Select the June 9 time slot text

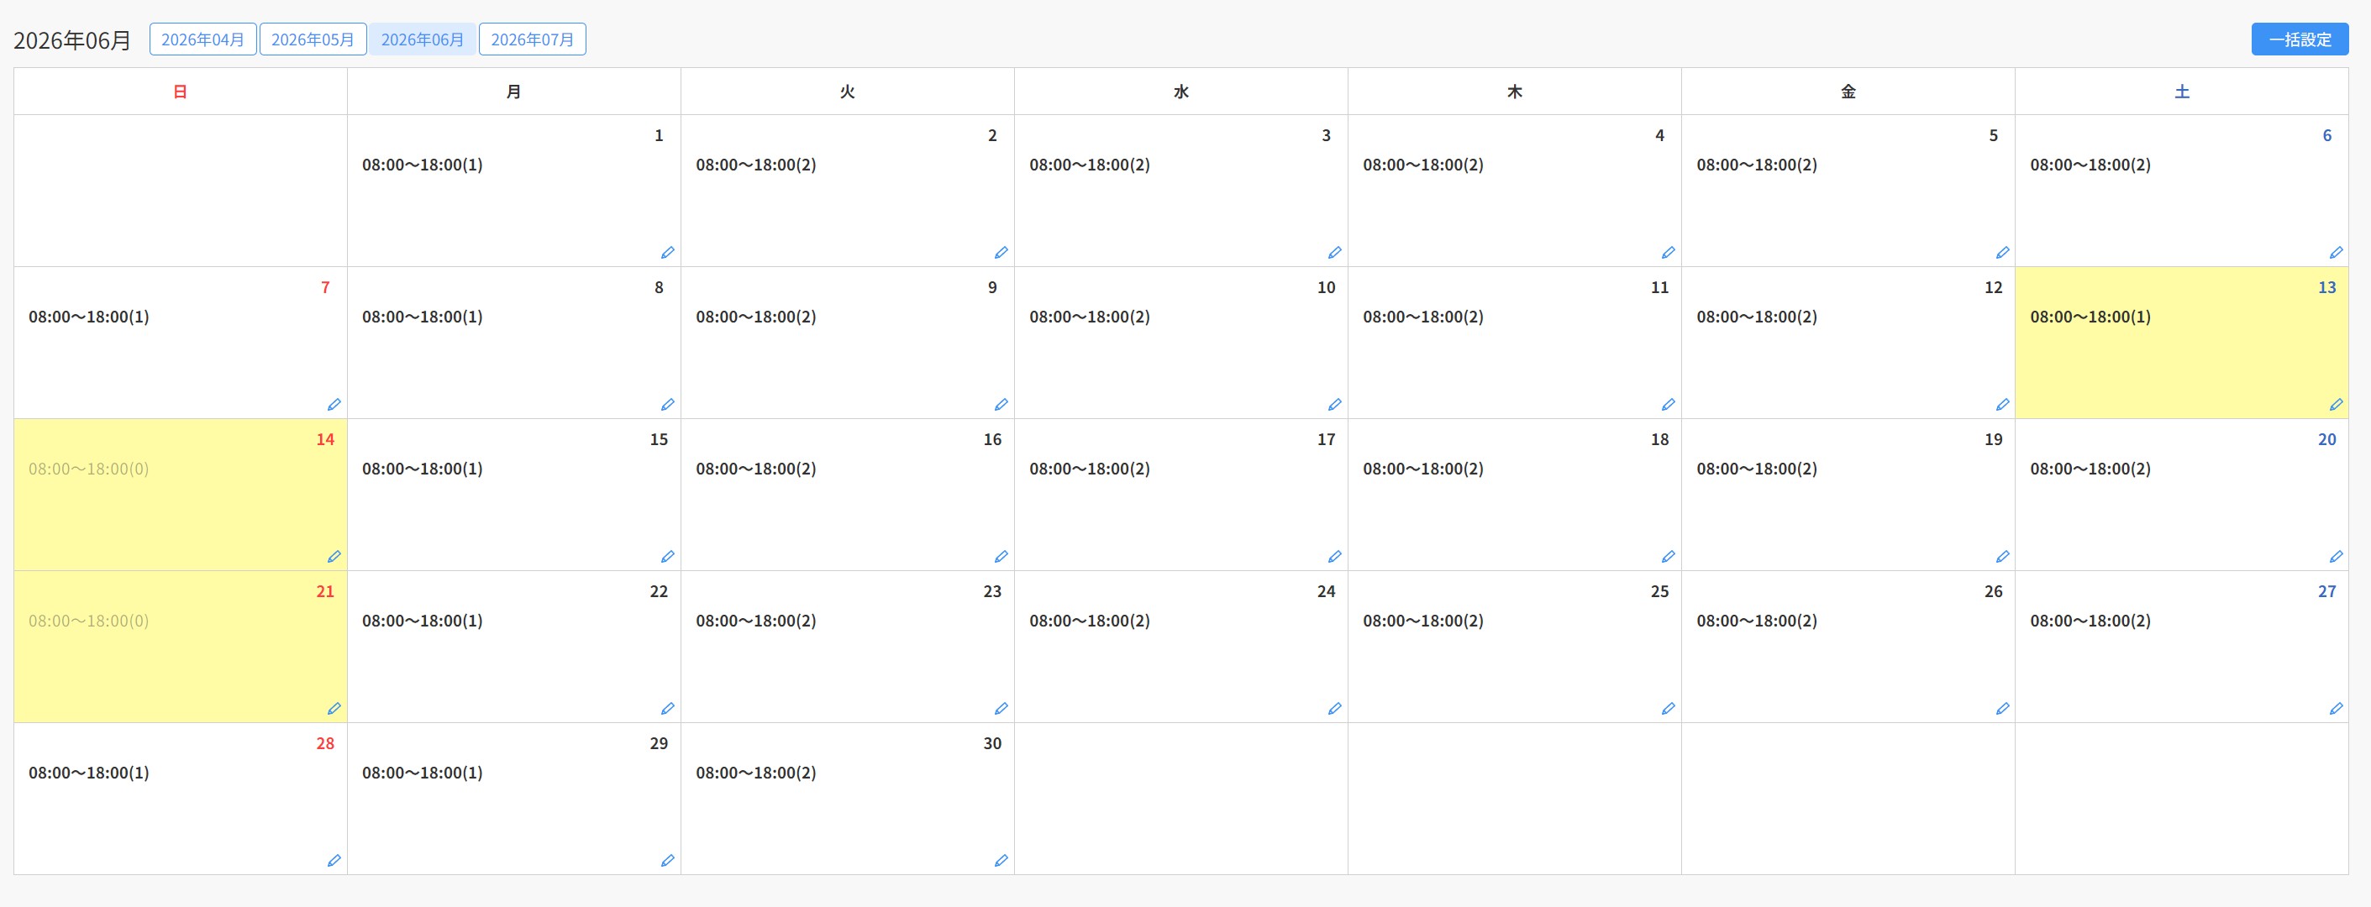tap(755, 317)
